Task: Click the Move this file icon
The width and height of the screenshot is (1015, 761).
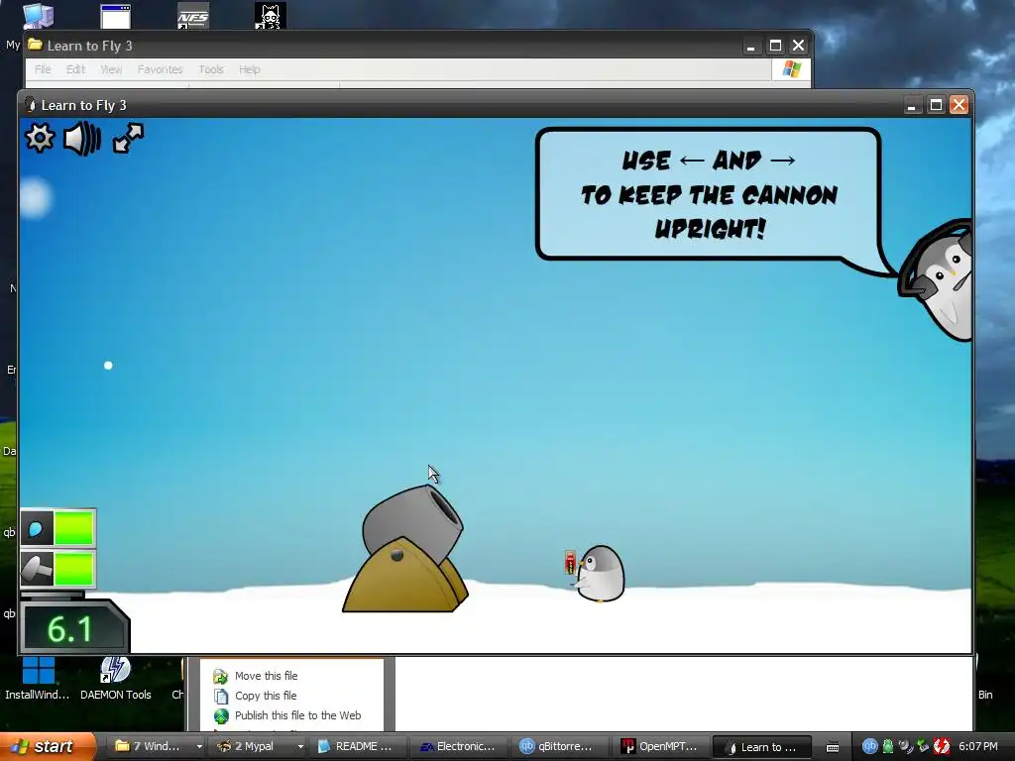Action: coord(221,676)
